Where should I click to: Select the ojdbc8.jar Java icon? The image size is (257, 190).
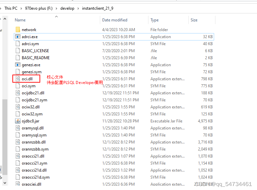pyautogui.click(x=18, y=121)
